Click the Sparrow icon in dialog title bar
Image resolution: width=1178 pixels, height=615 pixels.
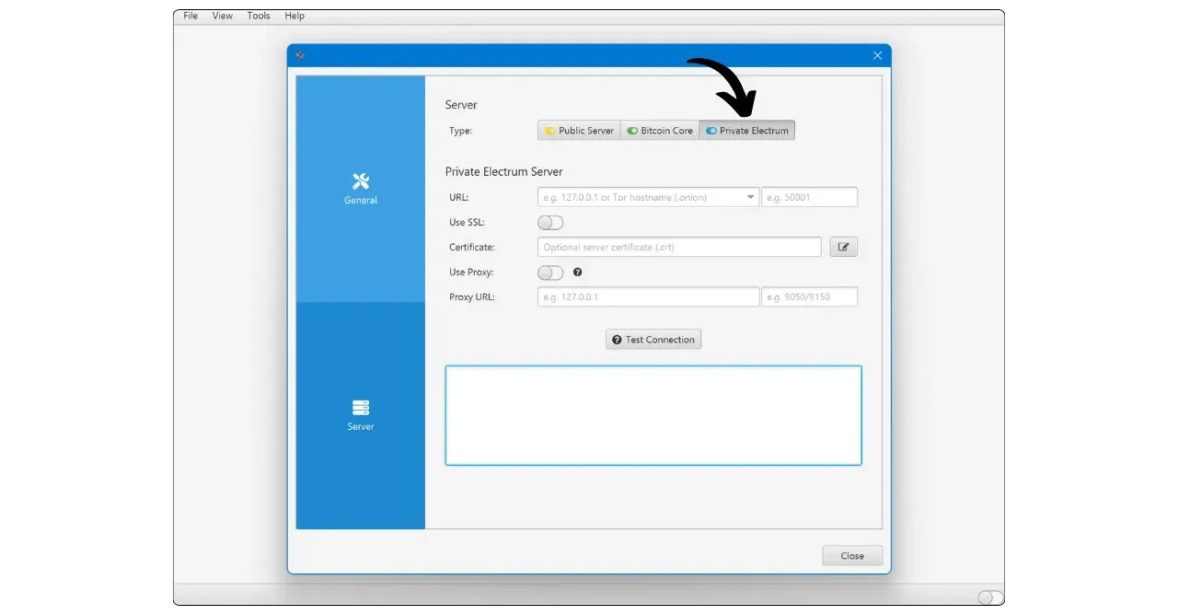300,55
